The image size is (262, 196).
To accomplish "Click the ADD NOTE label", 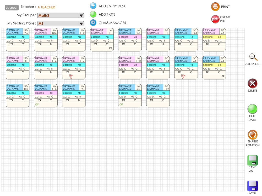I will (107, 14).
